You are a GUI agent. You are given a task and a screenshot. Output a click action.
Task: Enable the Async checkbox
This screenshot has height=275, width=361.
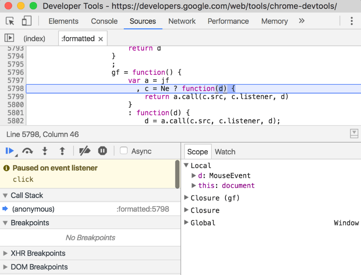pos(123,151)
